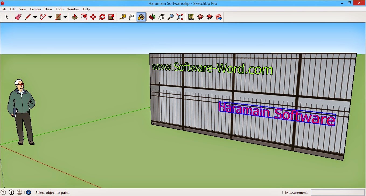Open the Tools menu
The height and width of the screenshot is (196, 366).
60,9
